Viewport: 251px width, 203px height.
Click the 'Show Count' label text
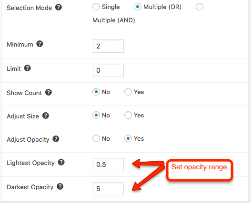pyautogui.click(x=24, y=93)
